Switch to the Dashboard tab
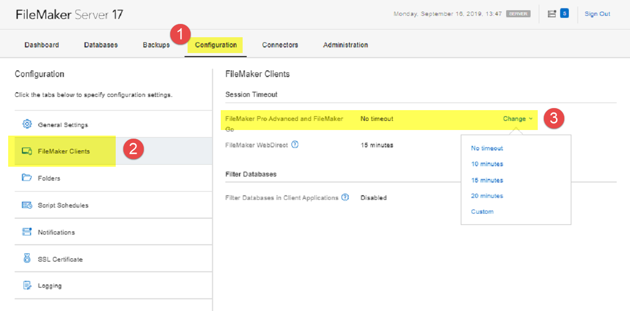 point(42,45)
